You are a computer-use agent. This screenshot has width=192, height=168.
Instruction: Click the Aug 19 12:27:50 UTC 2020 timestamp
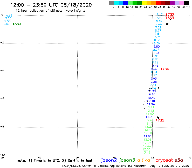pyautogui.click(x=170, y=166)
